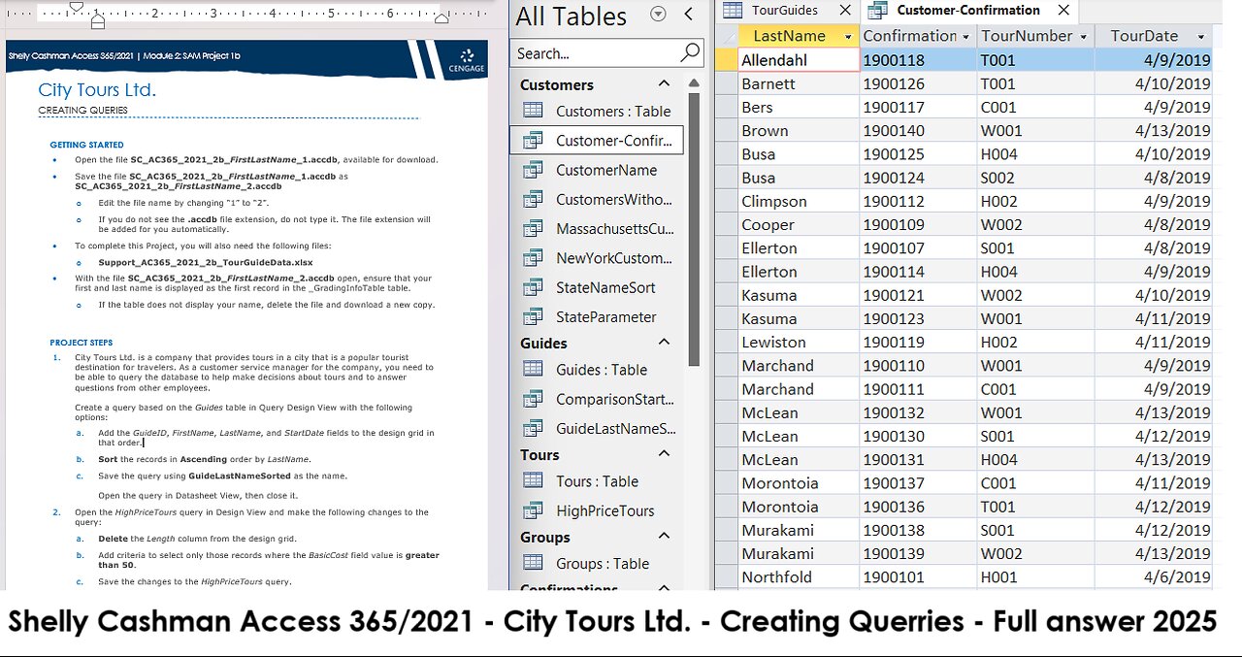Click the City Tours Ltd. document heading
The width and height of the screenshot is (1242, 657).
click(97, 91)
